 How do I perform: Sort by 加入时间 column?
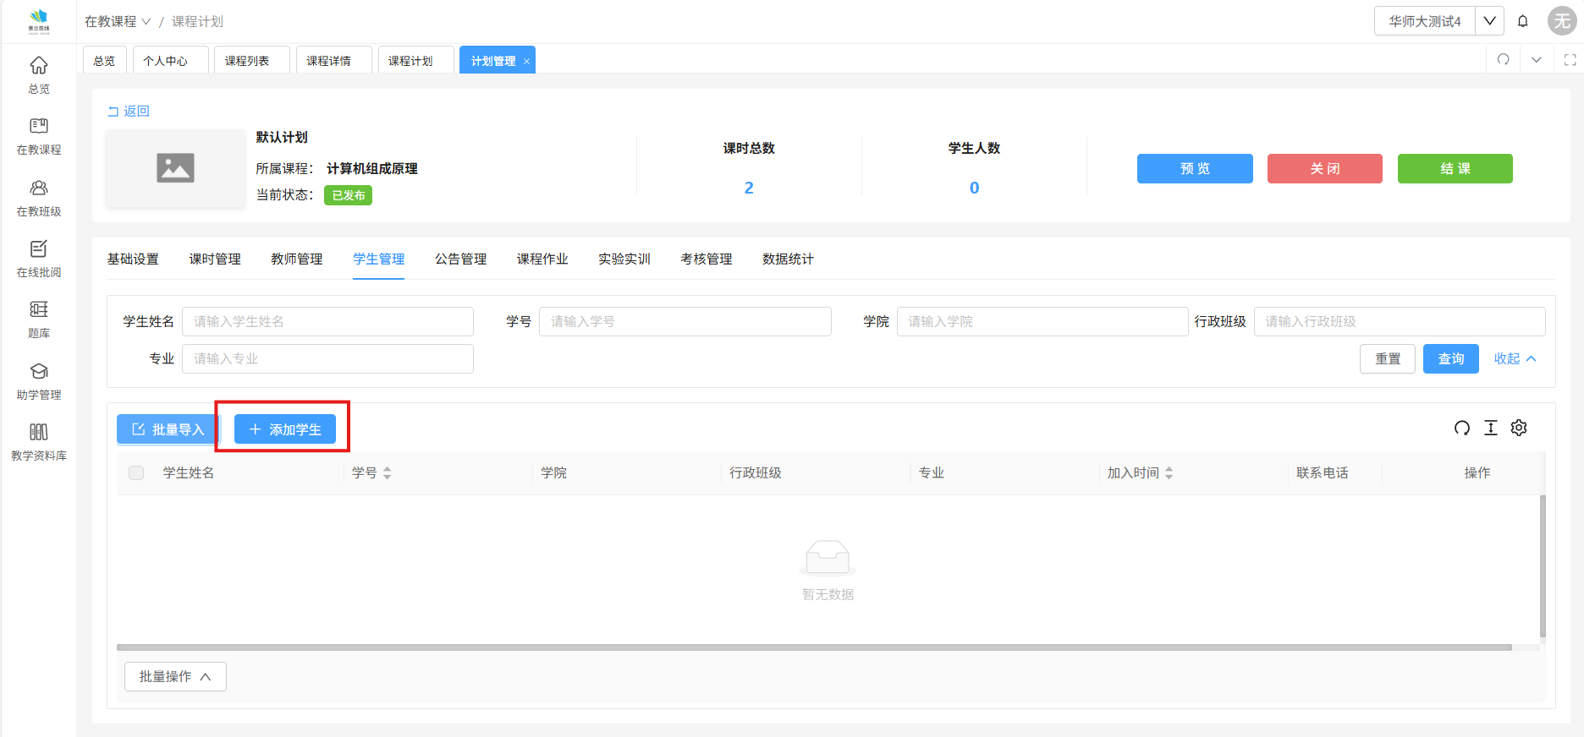1169,472
